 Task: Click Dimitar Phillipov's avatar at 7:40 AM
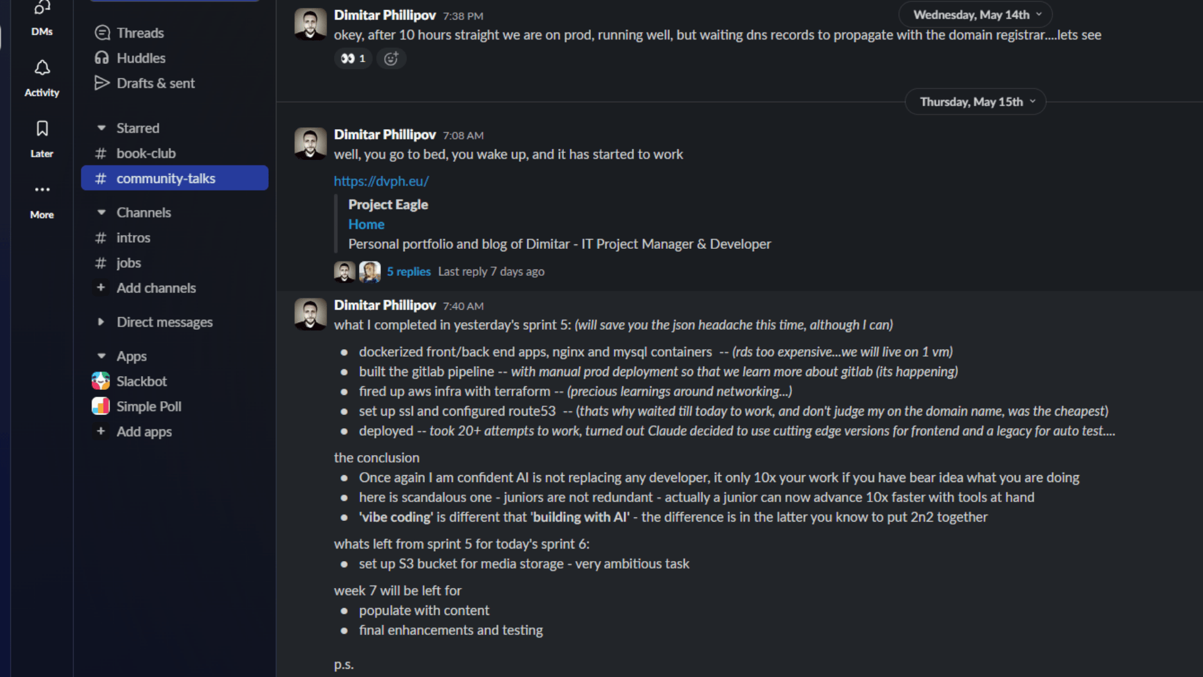click(x=310, y=313)
